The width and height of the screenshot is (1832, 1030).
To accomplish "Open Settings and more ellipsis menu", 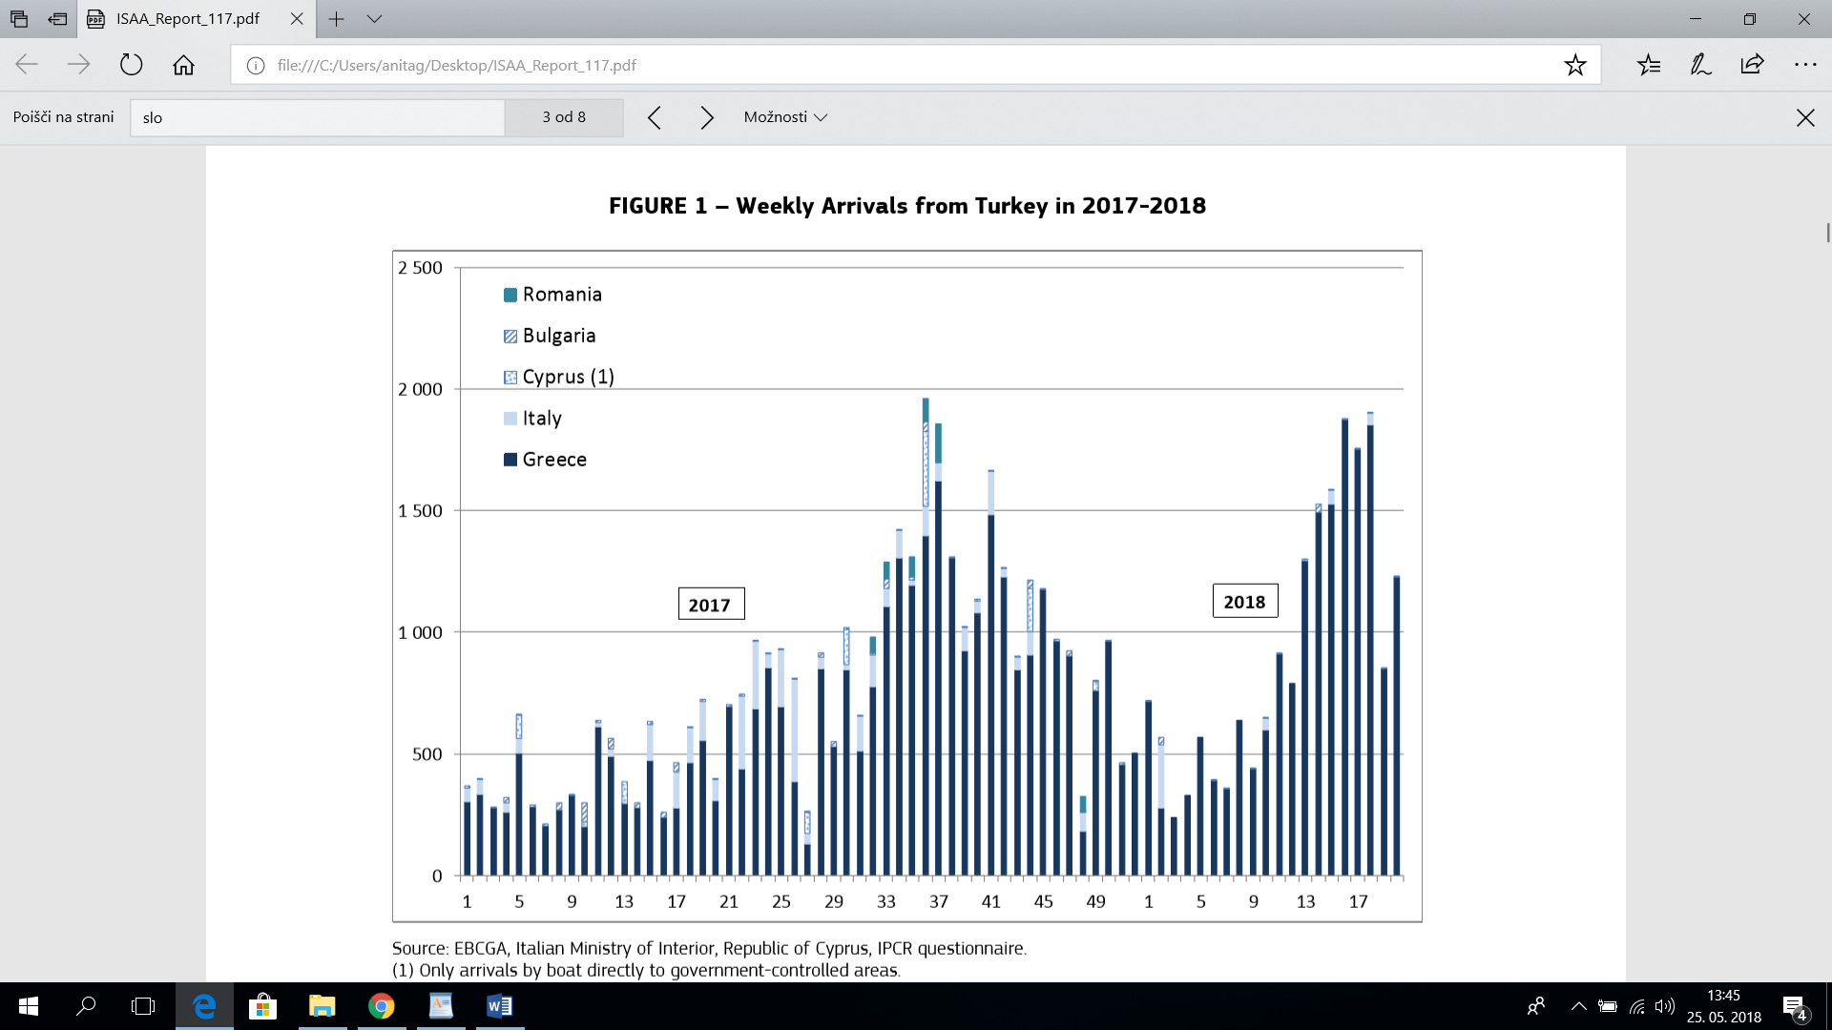I will [x=1804, y=65].
